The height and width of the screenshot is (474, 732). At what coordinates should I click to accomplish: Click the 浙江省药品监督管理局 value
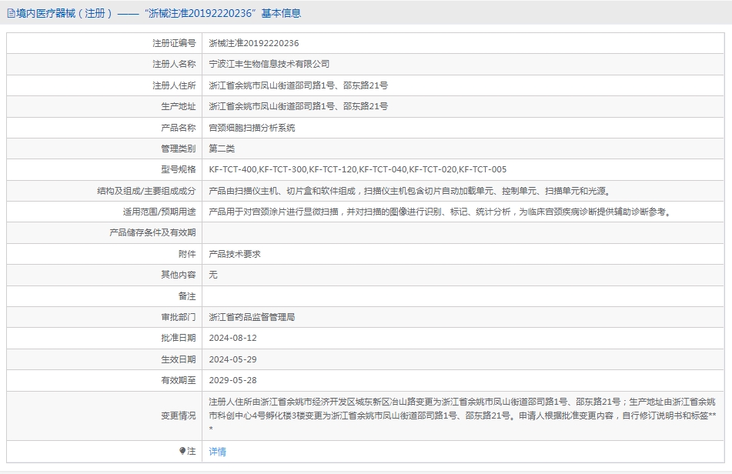point(252,317)
